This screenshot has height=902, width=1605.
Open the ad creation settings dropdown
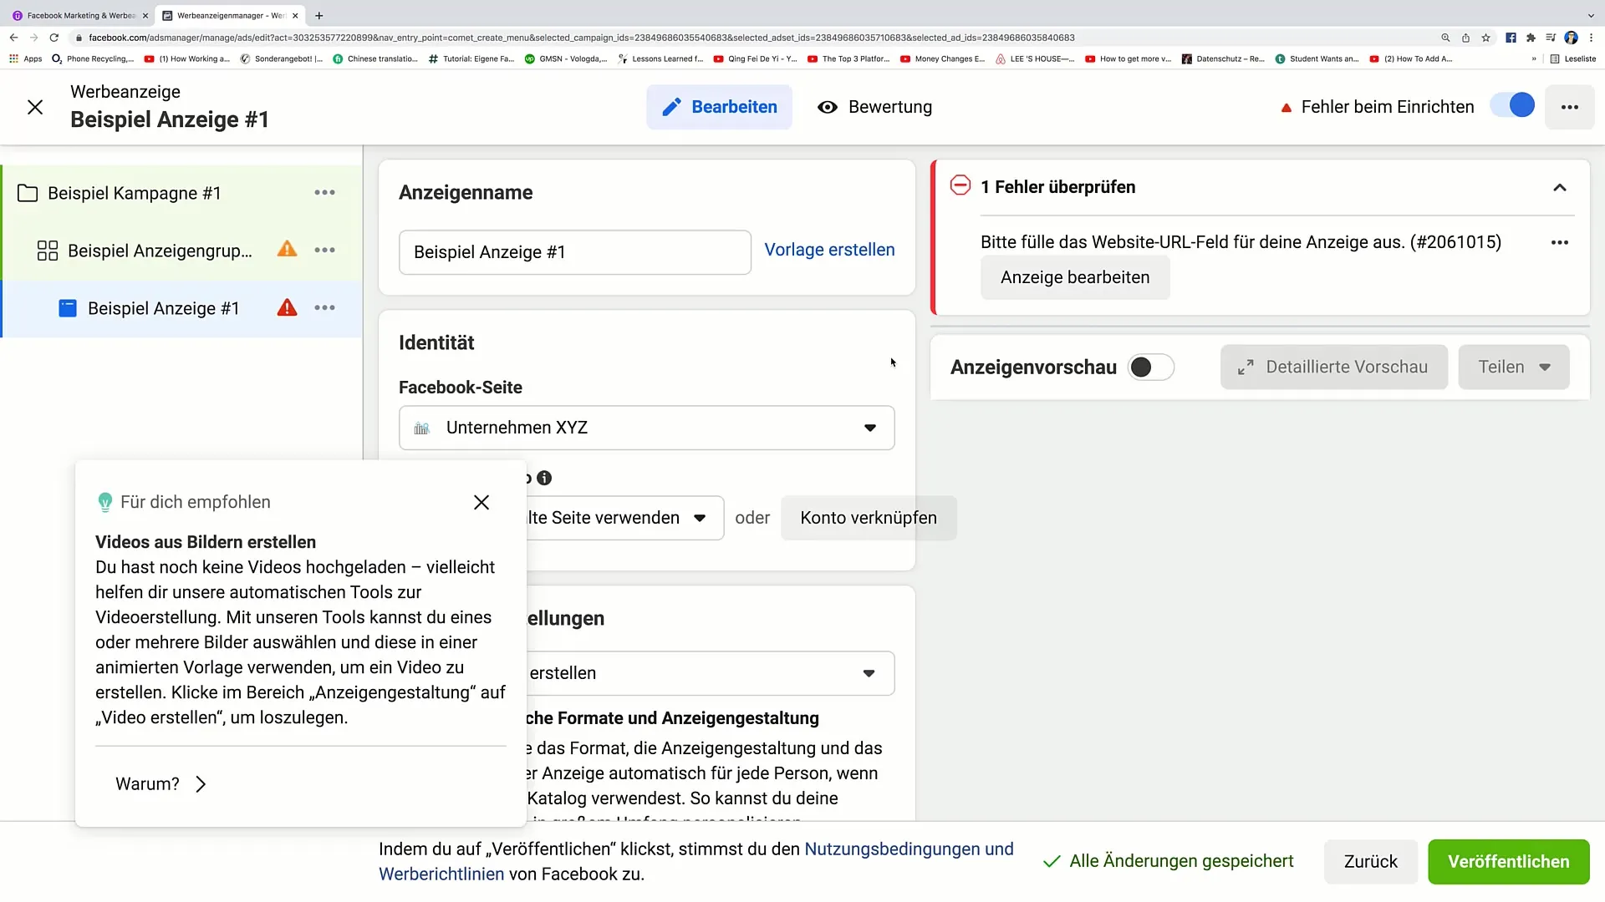click(869, 673)
